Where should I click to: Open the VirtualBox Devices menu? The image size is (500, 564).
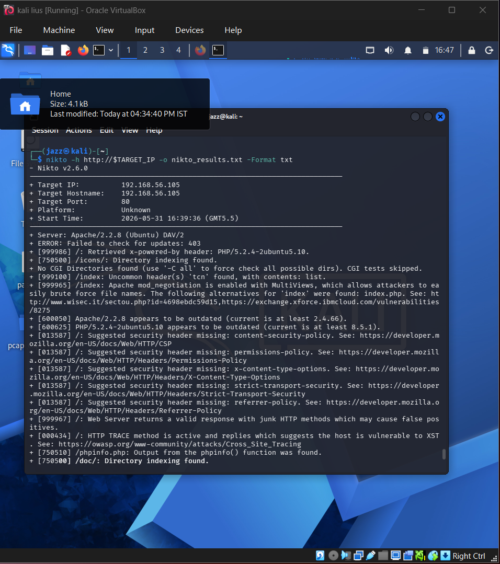click(189, 30)
